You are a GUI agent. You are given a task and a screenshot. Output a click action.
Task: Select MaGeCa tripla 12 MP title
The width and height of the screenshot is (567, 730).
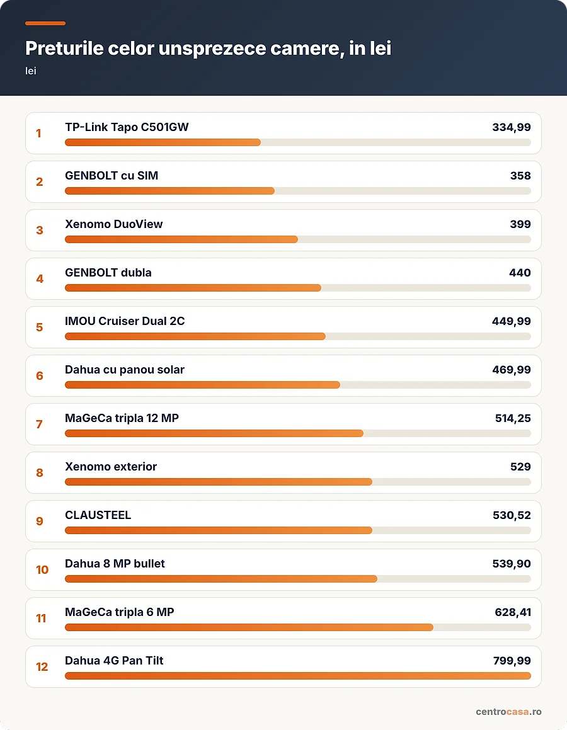coord(122,418)
